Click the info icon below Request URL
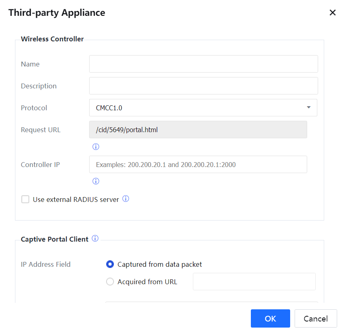 [x=96, y=147]
